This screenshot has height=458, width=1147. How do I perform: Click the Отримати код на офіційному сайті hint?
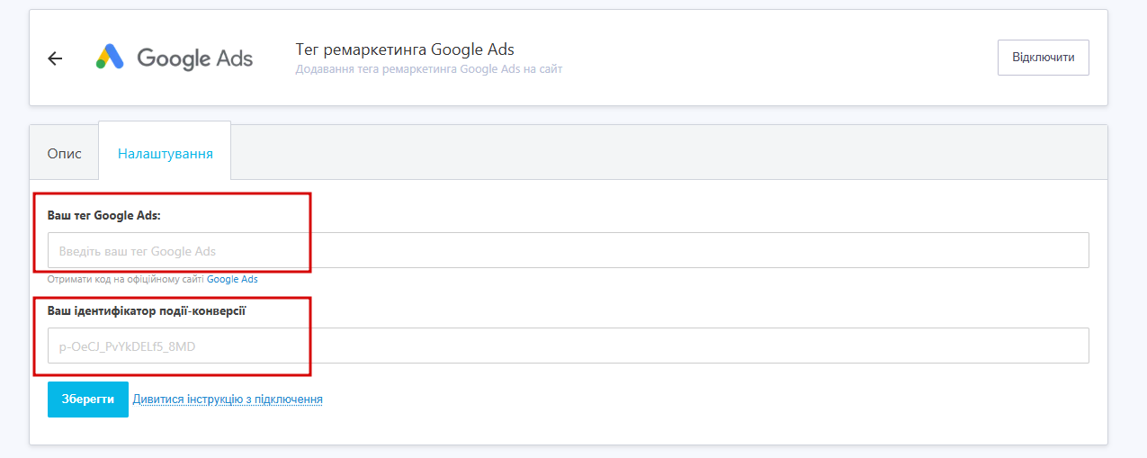pos(126,280)
